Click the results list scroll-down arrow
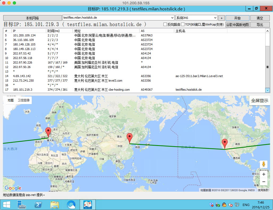 pyautogui.click(x=267, y=90)
